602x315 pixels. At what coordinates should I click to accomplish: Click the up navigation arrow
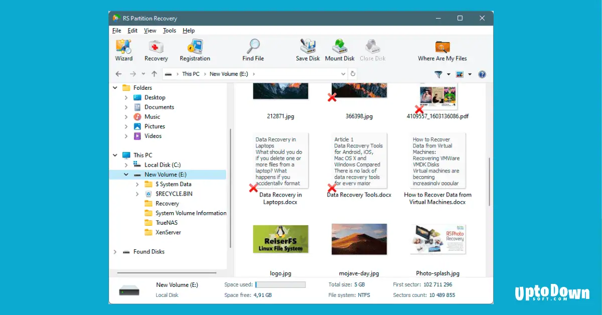[x=154, y=74]
